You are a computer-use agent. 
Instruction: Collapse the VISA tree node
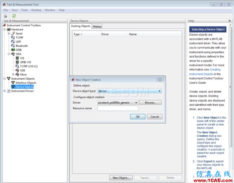pos(9,54)
